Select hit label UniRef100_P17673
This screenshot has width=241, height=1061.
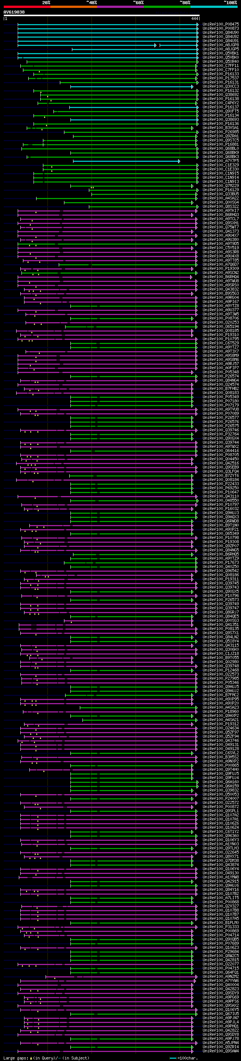(x=220, y=563)
